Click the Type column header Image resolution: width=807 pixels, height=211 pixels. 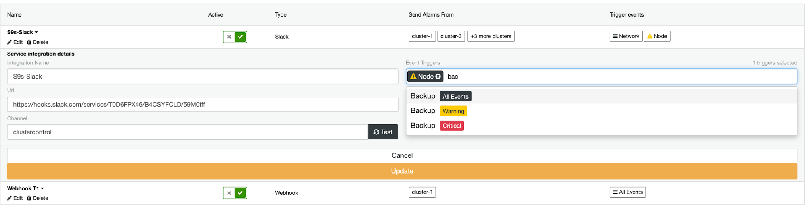tap(281, 14)
